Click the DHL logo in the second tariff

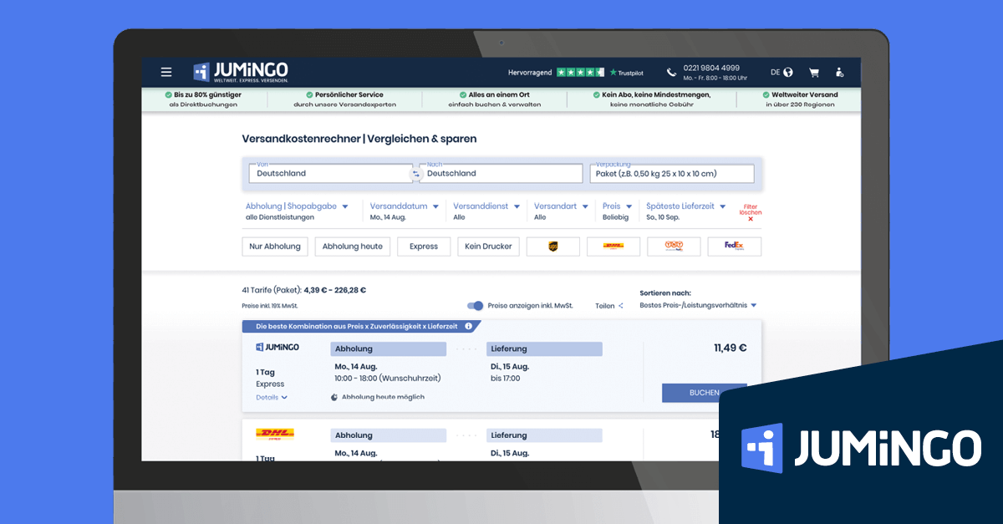click(275, 434)
